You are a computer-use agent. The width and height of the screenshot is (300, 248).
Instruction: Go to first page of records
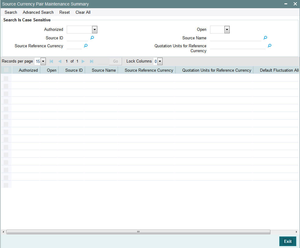click(51, 61)
